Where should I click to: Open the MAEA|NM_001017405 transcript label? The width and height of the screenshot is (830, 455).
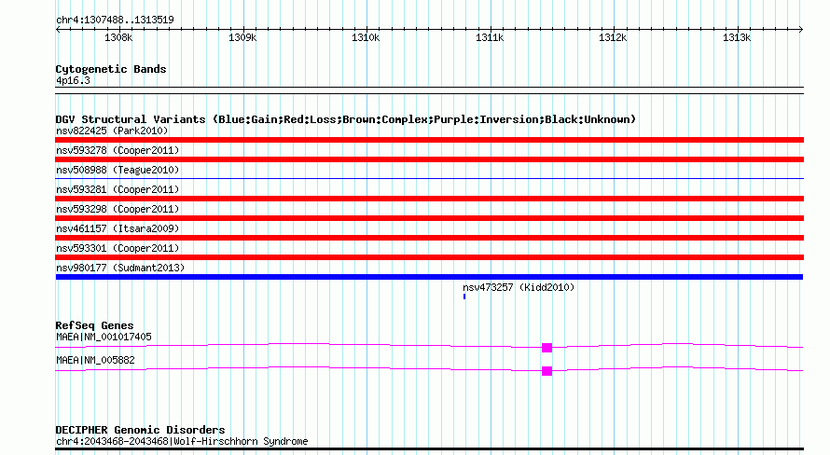click(x=104, y=337)
